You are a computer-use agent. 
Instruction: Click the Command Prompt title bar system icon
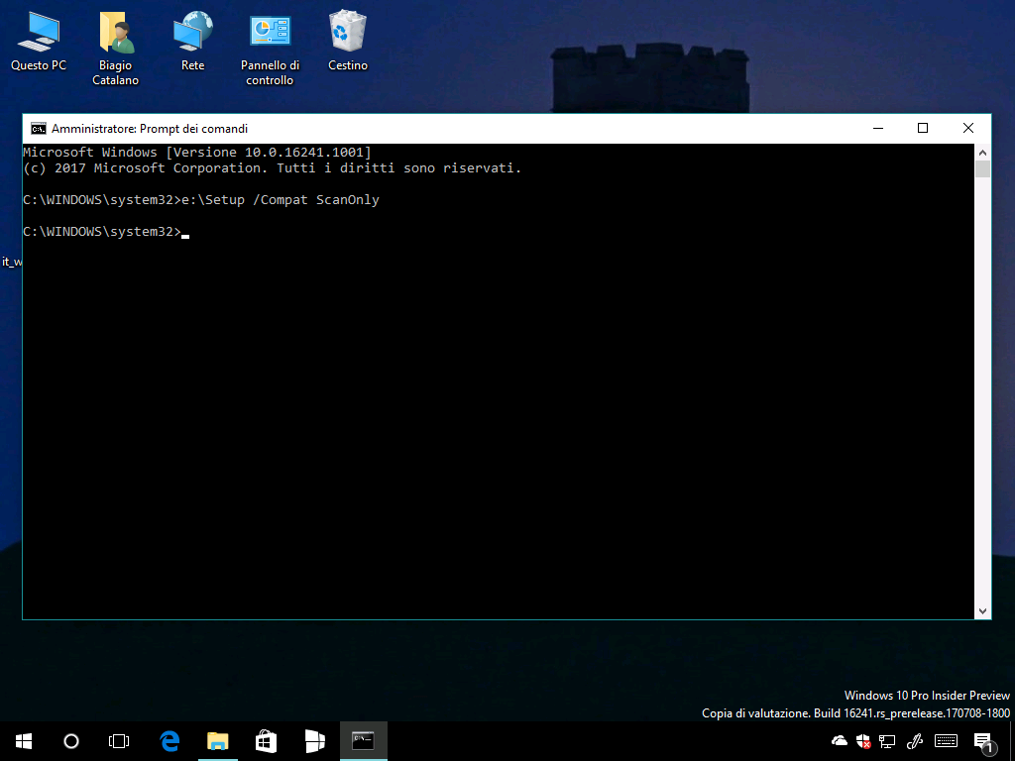[39, 128]
